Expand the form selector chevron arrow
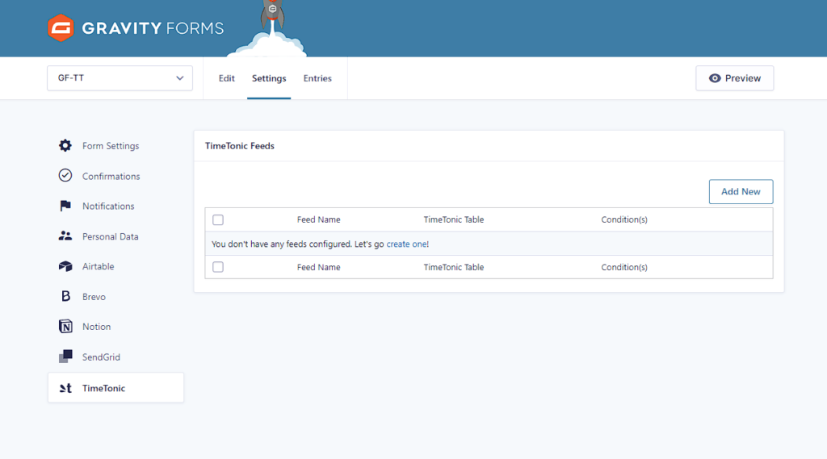This screenshot has width=827, height=459. tap(180, 78)
